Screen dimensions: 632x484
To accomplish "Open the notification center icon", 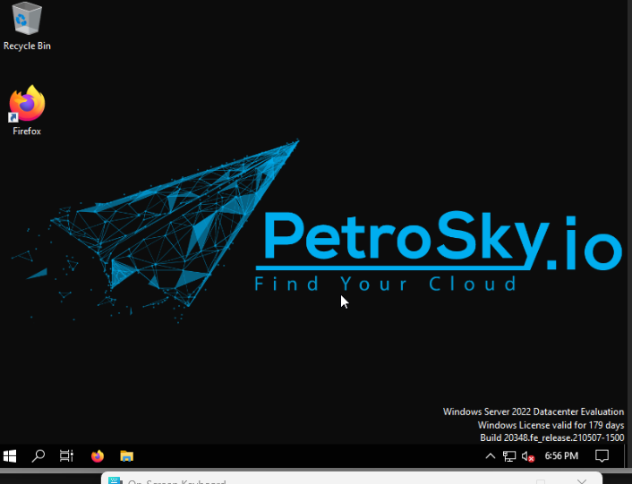I will click(602, 456).
